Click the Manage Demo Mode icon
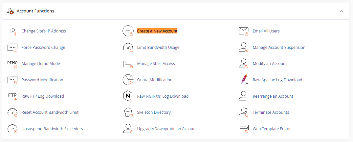 [x=12, y=64]
